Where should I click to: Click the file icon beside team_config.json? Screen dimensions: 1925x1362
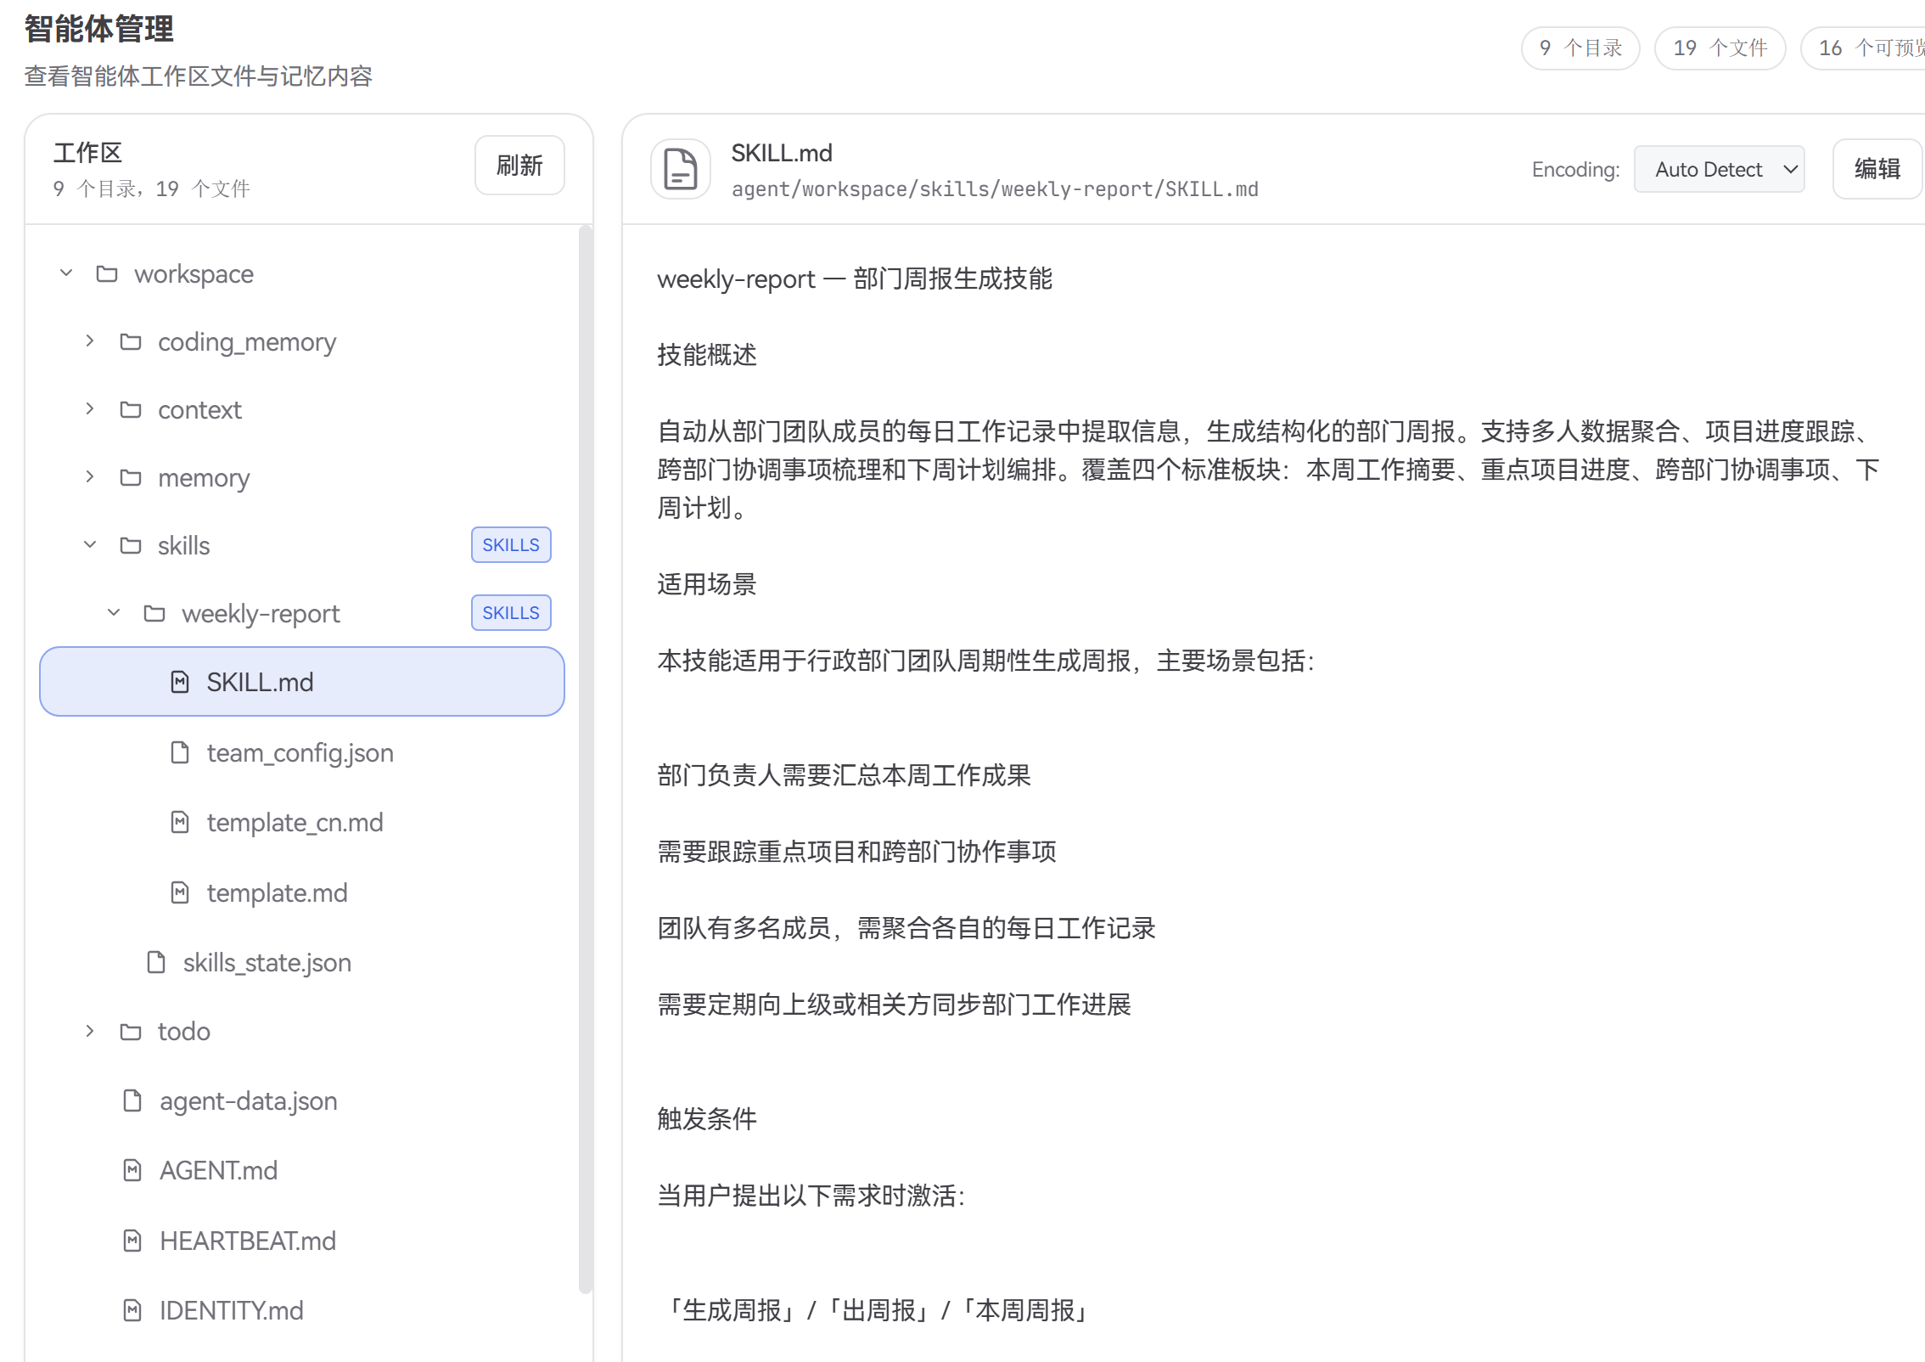180,752
